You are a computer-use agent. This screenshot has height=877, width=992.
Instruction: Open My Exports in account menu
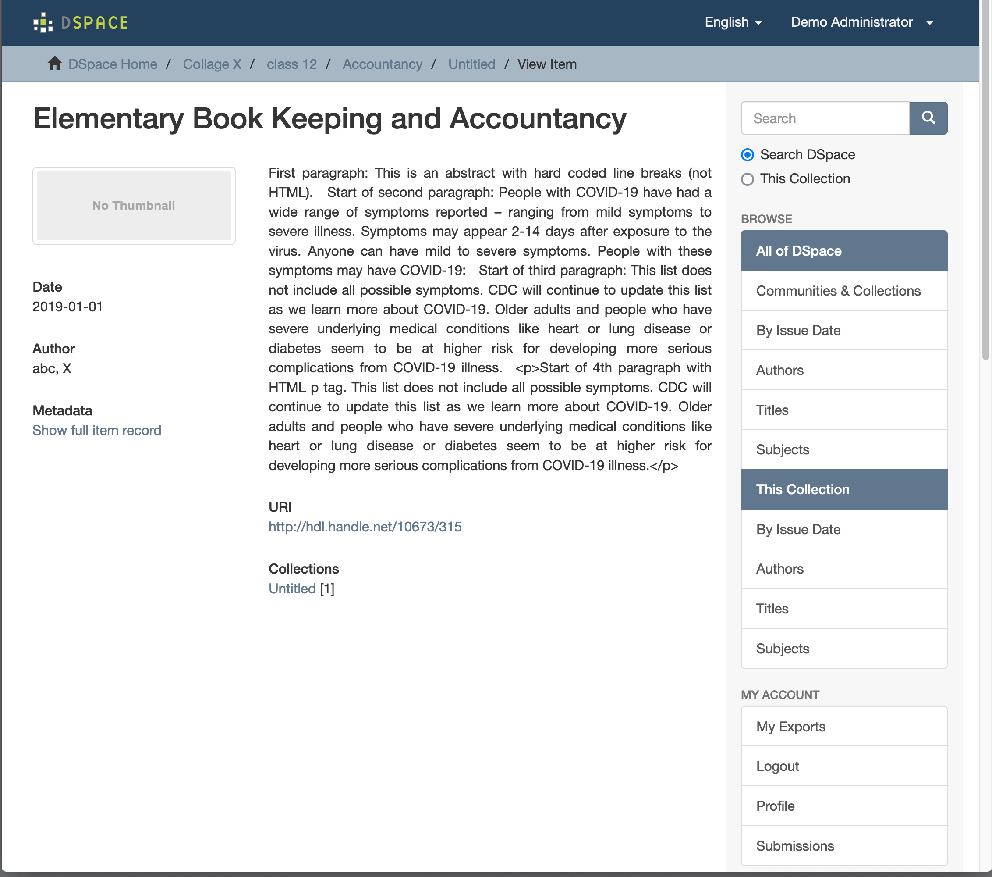coord(790,727)
